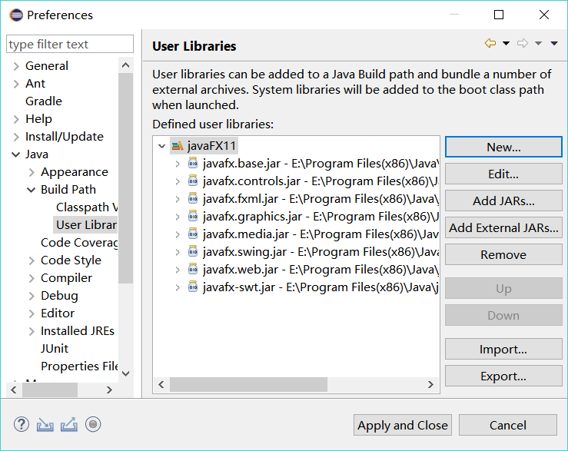Viewport: 568px width, 451px height.
Task: Click the export preferences icon
Action: 69,424
